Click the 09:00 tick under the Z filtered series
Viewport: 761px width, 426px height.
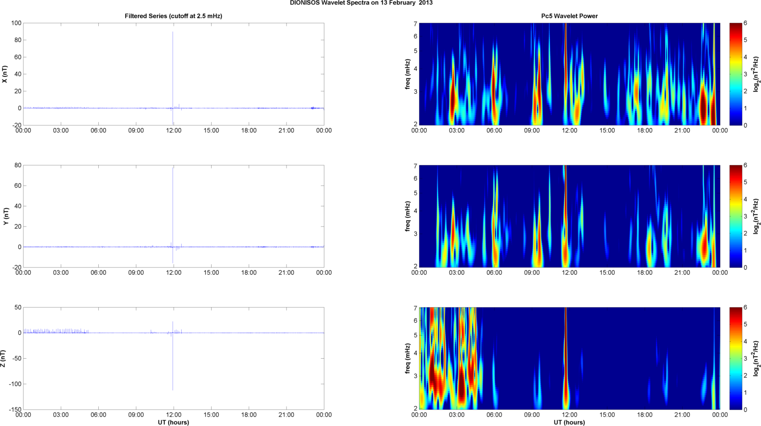point(136,415)
